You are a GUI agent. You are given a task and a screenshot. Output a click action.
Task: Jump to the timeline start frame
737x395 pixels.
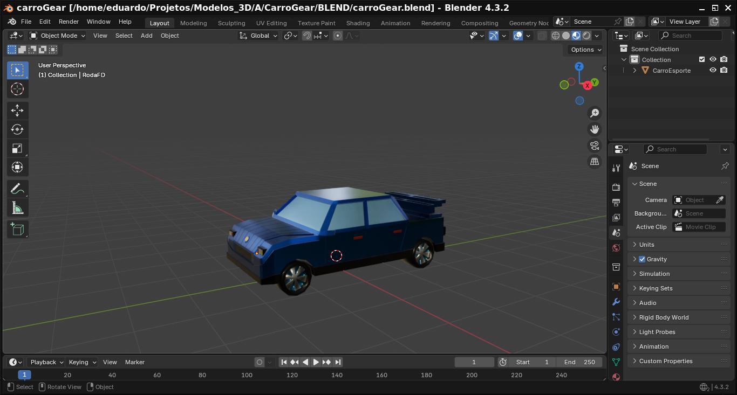(x=284, y=362)
